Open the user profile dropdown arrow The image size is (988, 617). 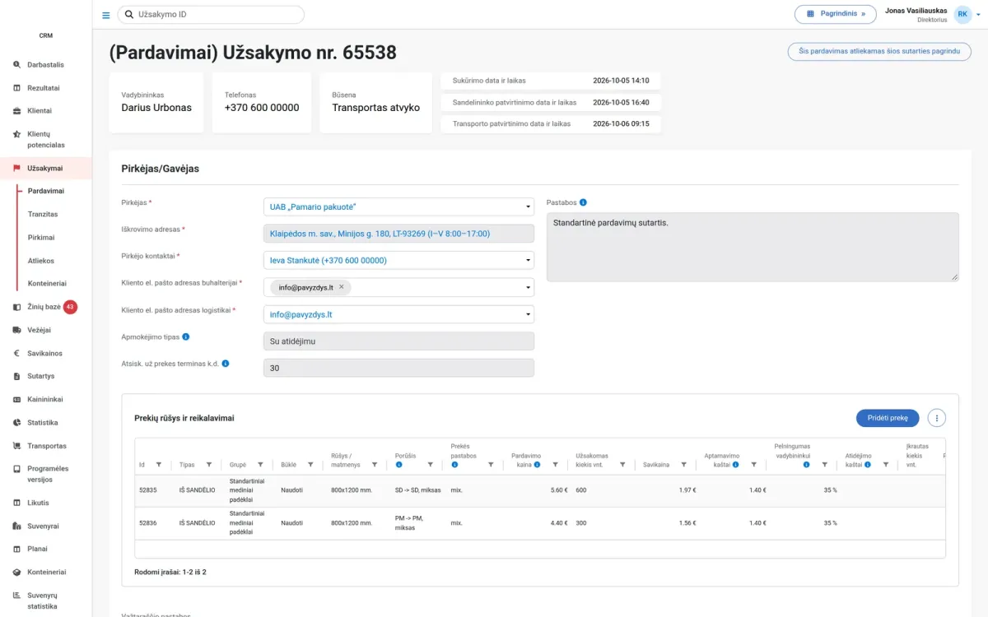pos(978,14)
